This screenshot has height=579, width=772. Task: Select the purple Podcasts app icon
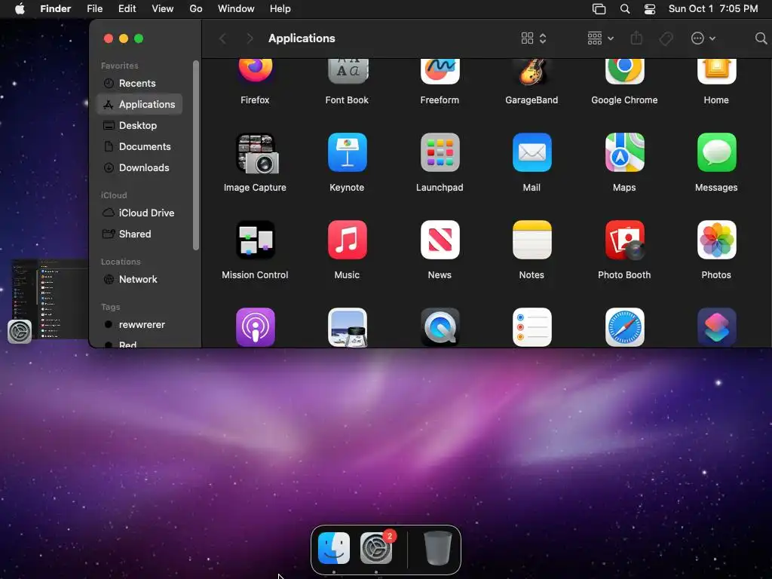point(255,327)
